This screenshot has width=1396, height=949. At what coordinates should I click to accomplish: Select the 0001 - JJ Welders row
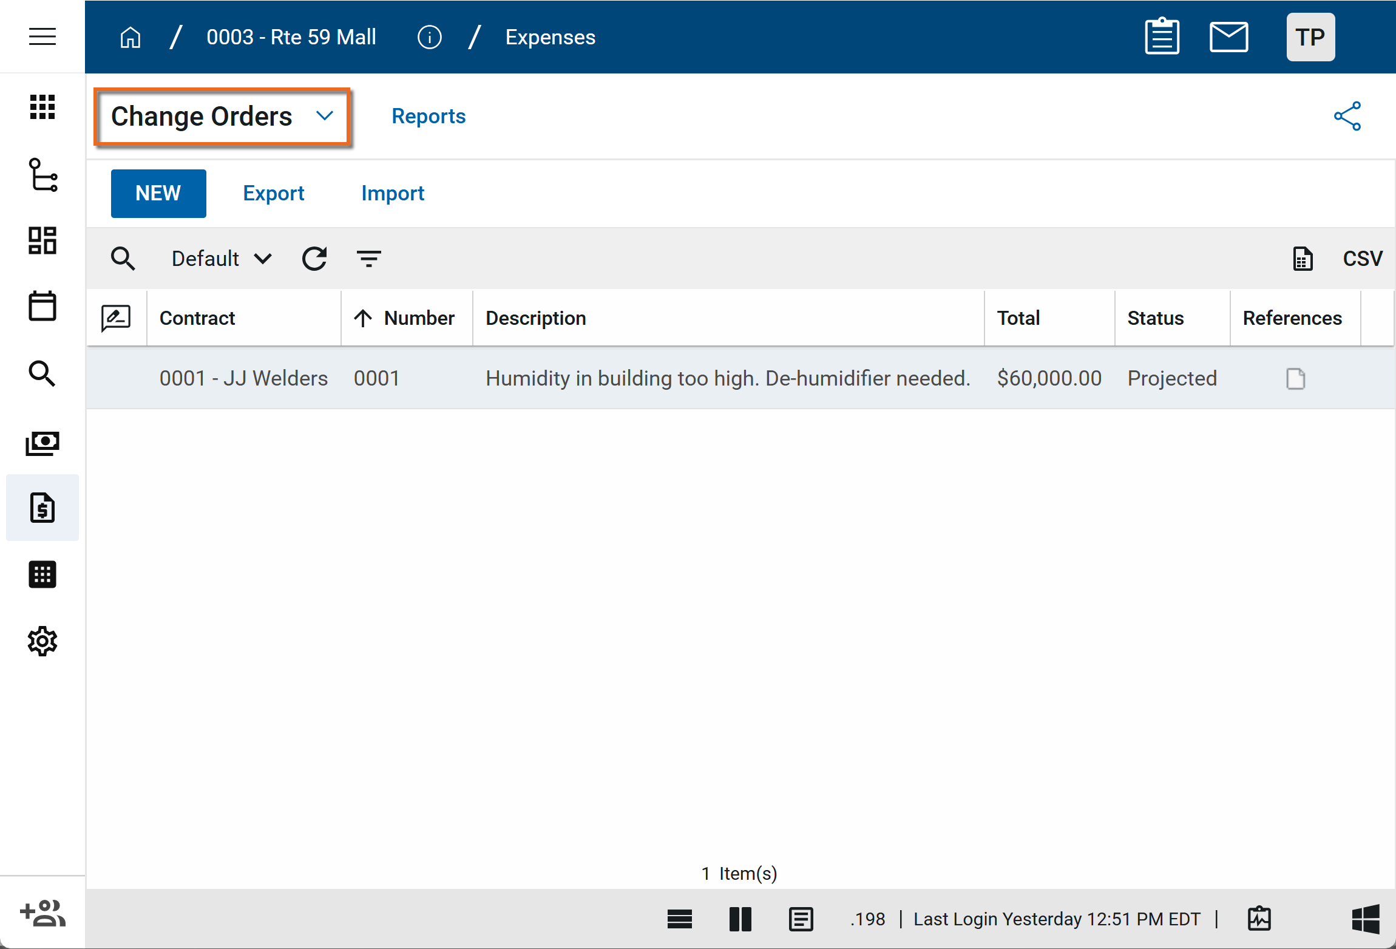[243, 378]
